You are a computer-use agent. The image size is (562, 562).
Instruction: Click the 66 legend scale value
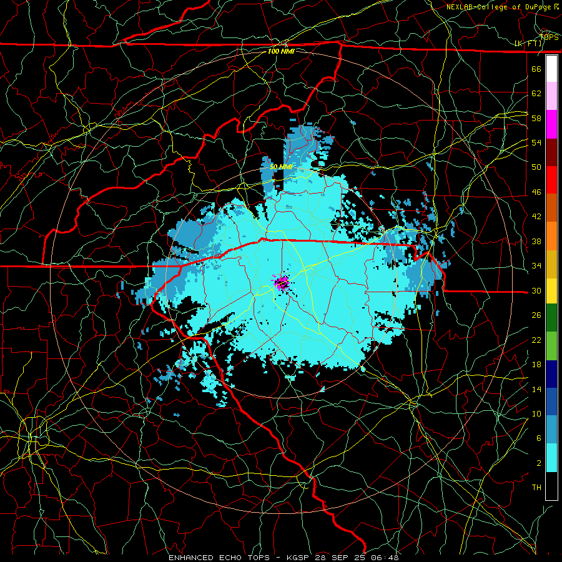point(536,69)
